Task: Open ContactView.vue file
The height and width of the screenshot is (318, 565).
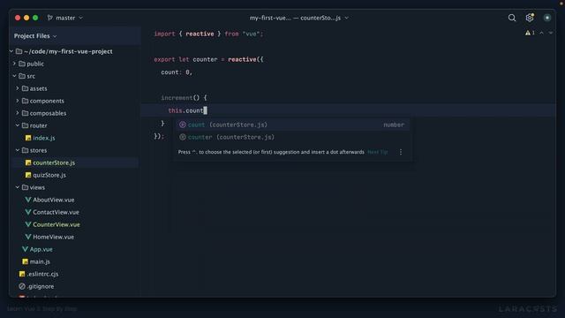Action: (x=56, y=212)
